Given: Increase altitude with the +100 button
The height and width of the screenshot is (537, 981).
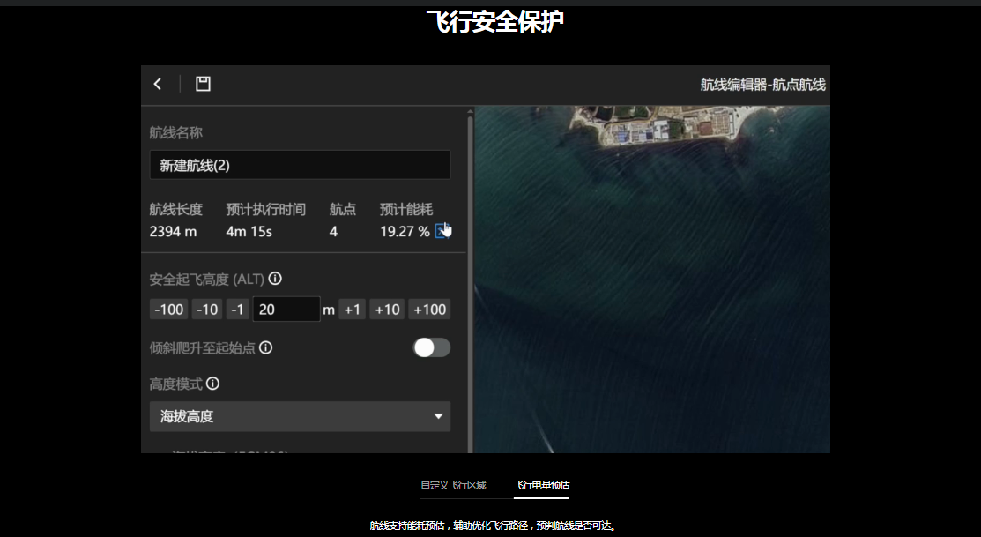Looking at the screenshot, I should pyautogui.click(x=429, y=310).
